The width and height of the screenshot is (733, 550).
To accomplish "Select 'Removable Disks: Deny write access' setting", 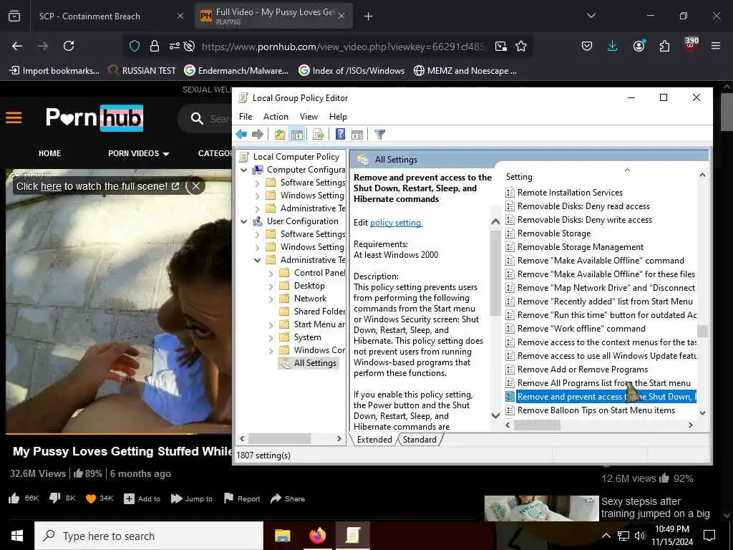I will (584, 220).
